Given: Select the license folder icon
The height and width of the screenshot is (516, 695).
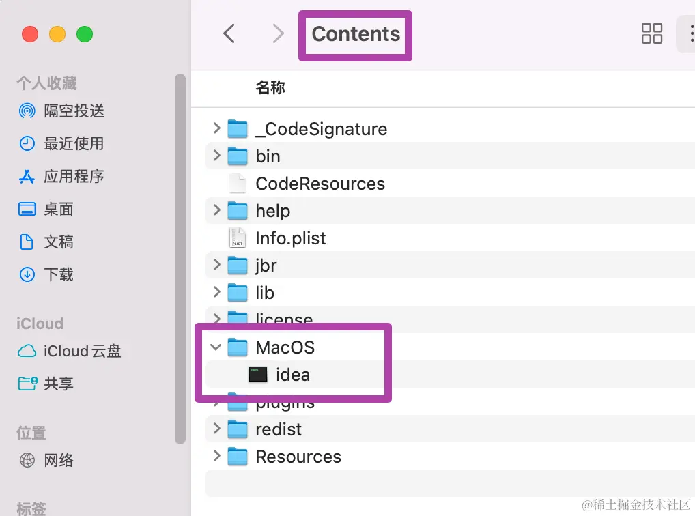Looking at the screenshot, I should pyautogui.click(x=238, y=317).
